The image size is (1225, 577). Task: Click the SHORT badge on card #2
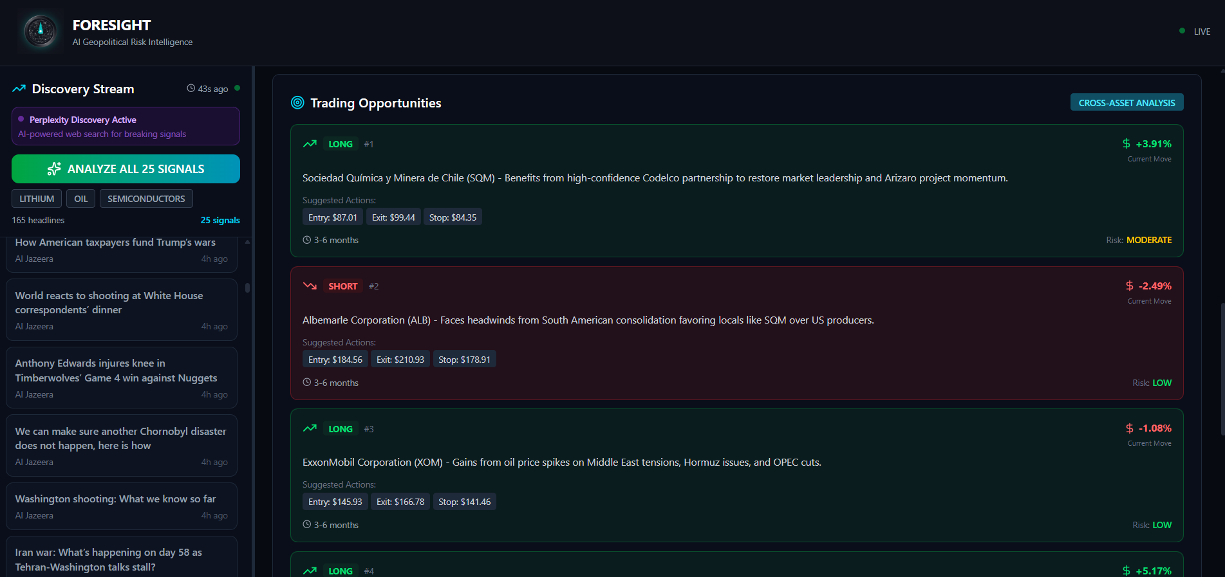[342, 286]
